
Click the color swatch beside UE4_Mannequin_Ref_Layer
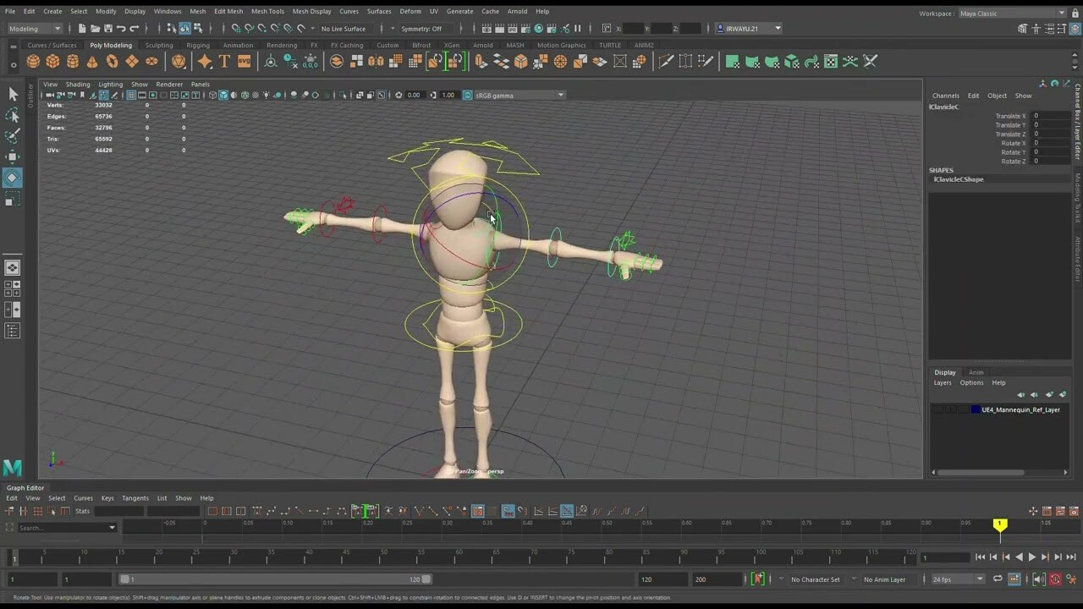975,409
